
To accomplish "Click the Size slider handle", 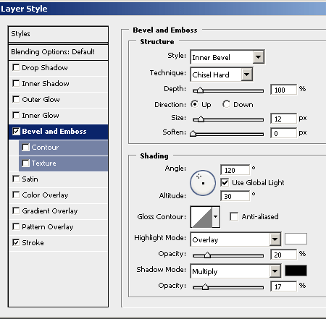I will (201, 119).
